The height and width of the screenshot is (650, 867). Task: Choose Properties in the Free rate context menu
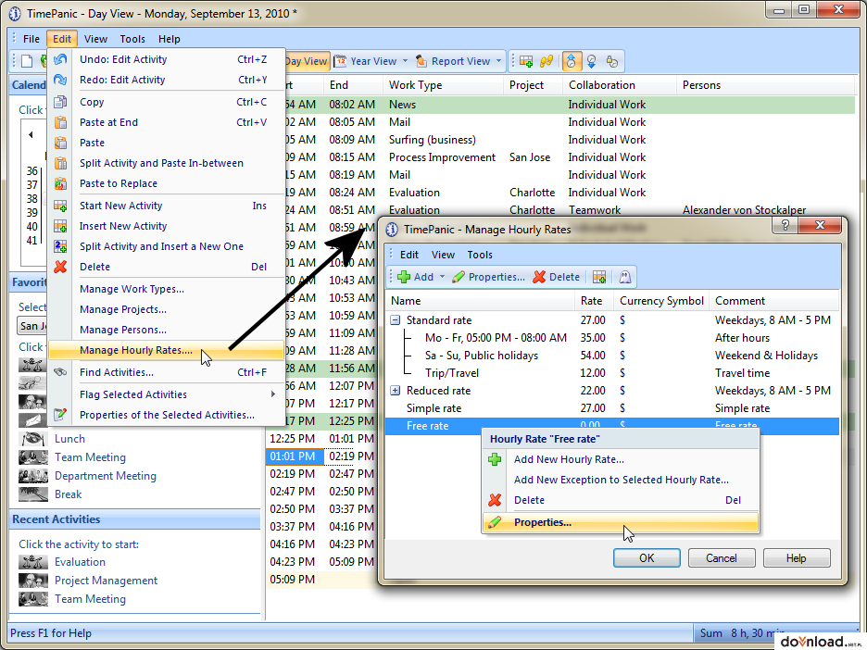621,522
